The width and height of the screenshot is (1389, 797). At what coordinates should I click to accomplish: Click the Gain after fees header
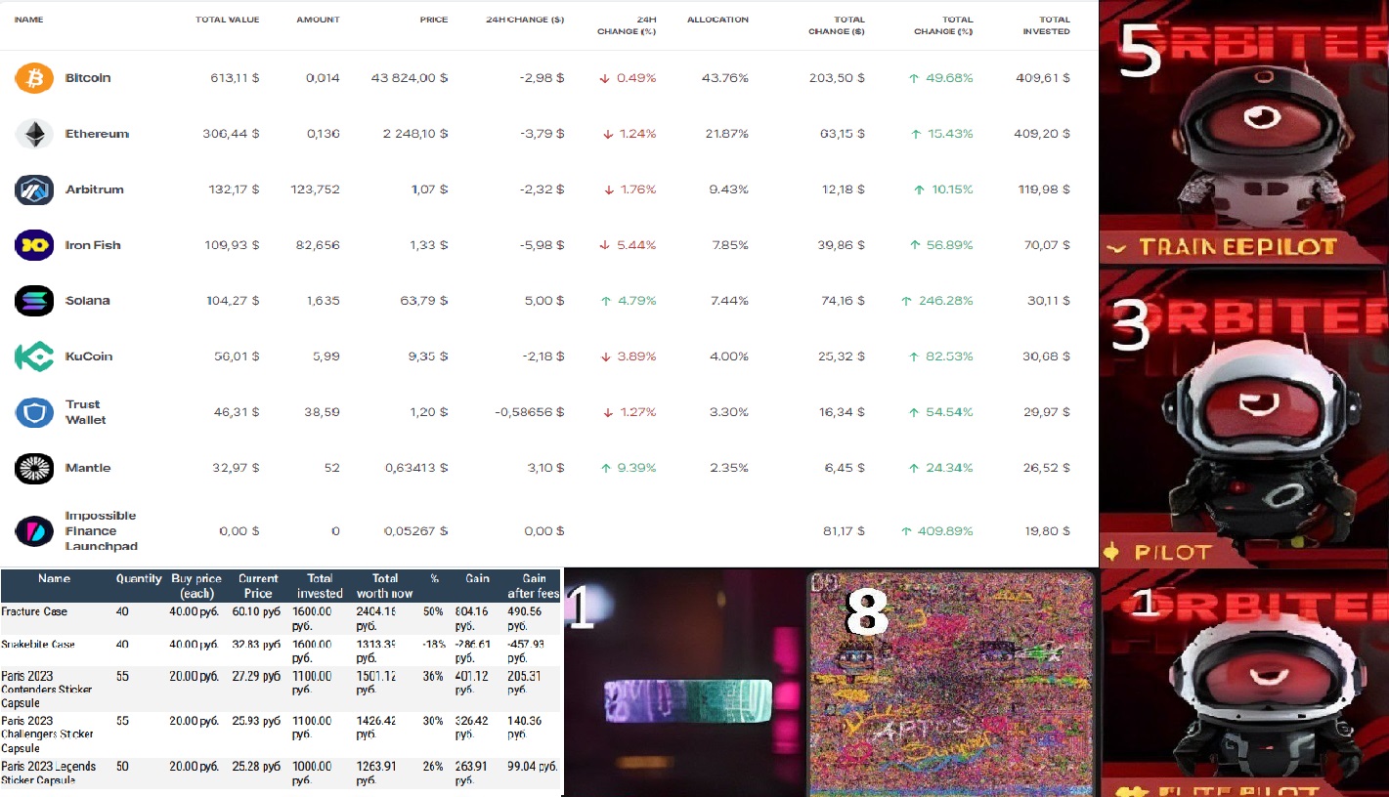(x=534, y=586)
